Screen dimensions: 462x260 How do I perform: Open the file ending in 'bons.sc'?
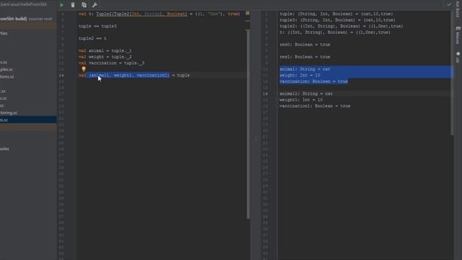7,77
